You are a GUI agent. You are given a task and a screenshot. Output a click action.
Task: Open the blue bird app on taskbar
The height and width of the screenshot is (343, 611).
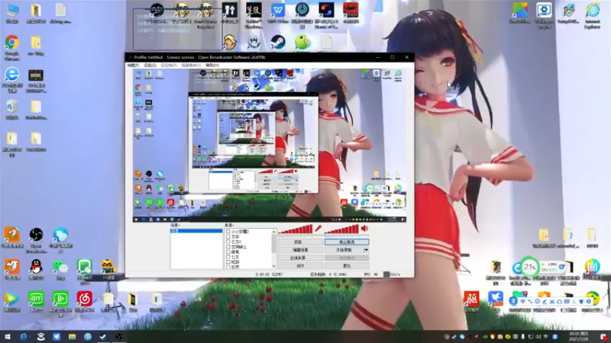tap(57, 336)
